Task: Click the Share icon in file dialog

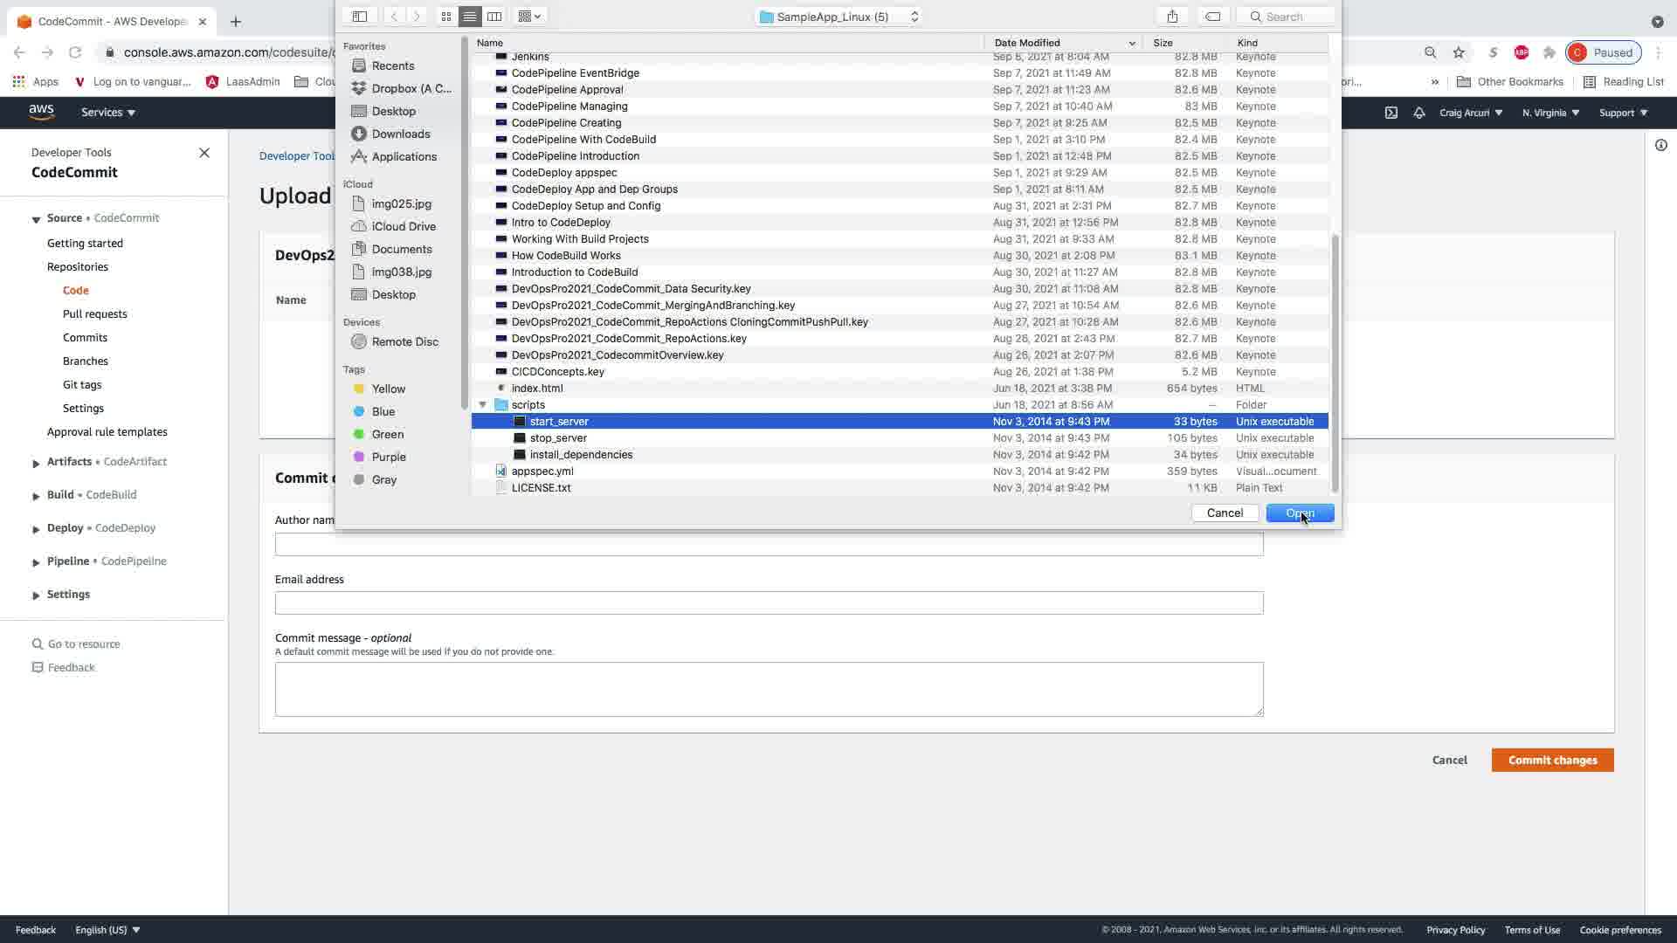Action: 1172,17
